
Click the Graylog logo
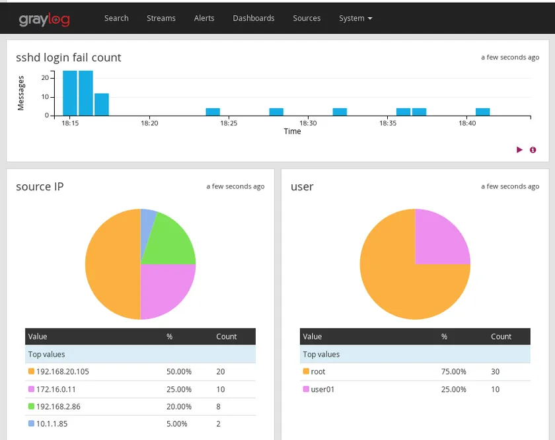pos(44,18)
